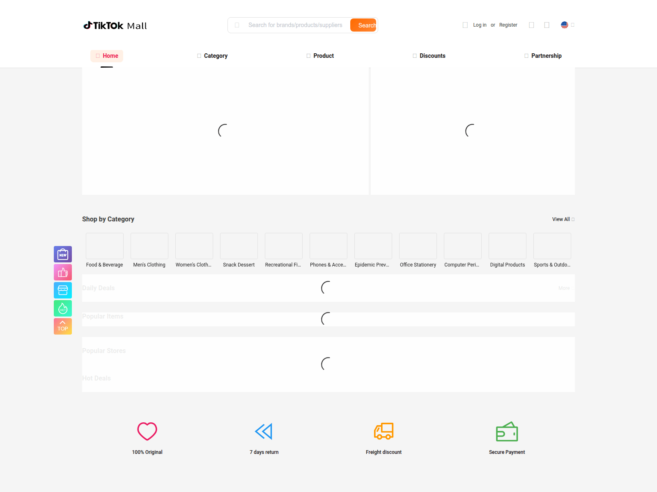Viewport: 657px width, 492px height.
Task: Select Office Stationery category thumbnail
Action: tap(418, 246)
